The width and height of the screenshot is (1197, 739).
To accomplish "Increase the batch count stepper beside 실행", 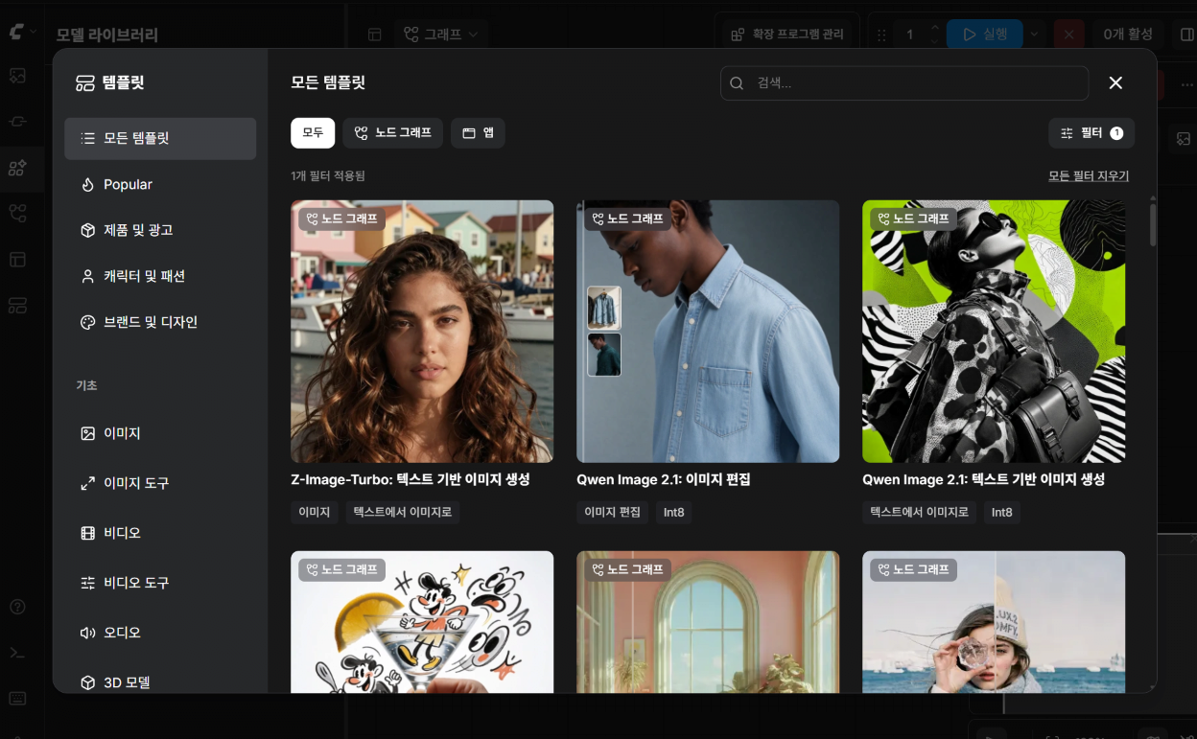I will point(935,28).
